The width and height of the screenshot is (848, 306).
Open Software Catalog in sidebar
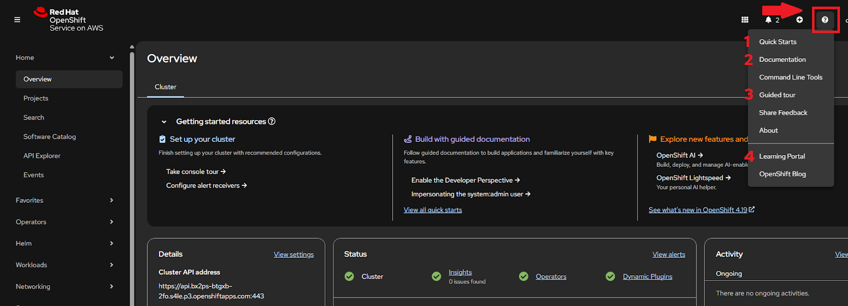click(49, 137)
